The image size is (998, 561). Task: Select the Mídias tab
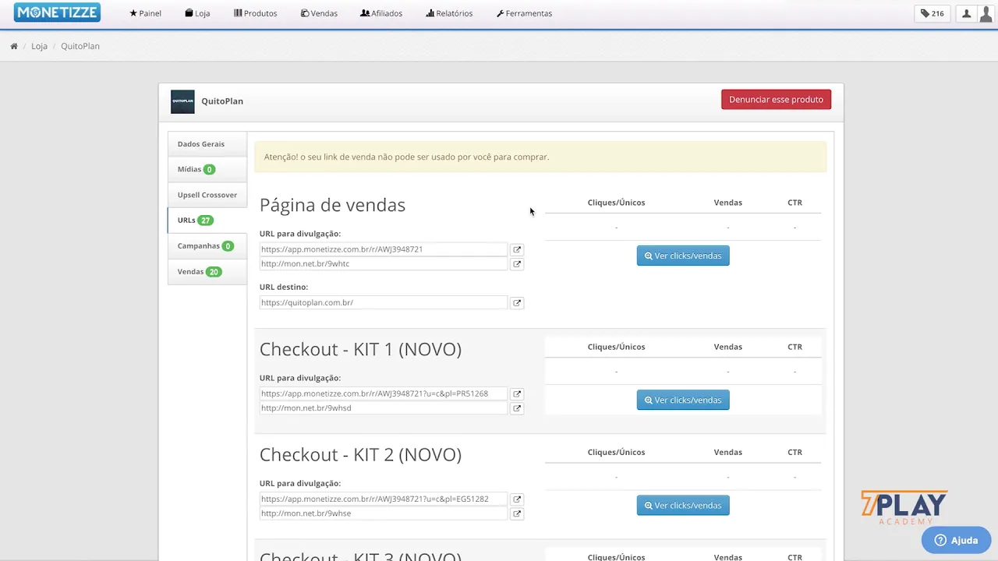(x=207, y=169)
